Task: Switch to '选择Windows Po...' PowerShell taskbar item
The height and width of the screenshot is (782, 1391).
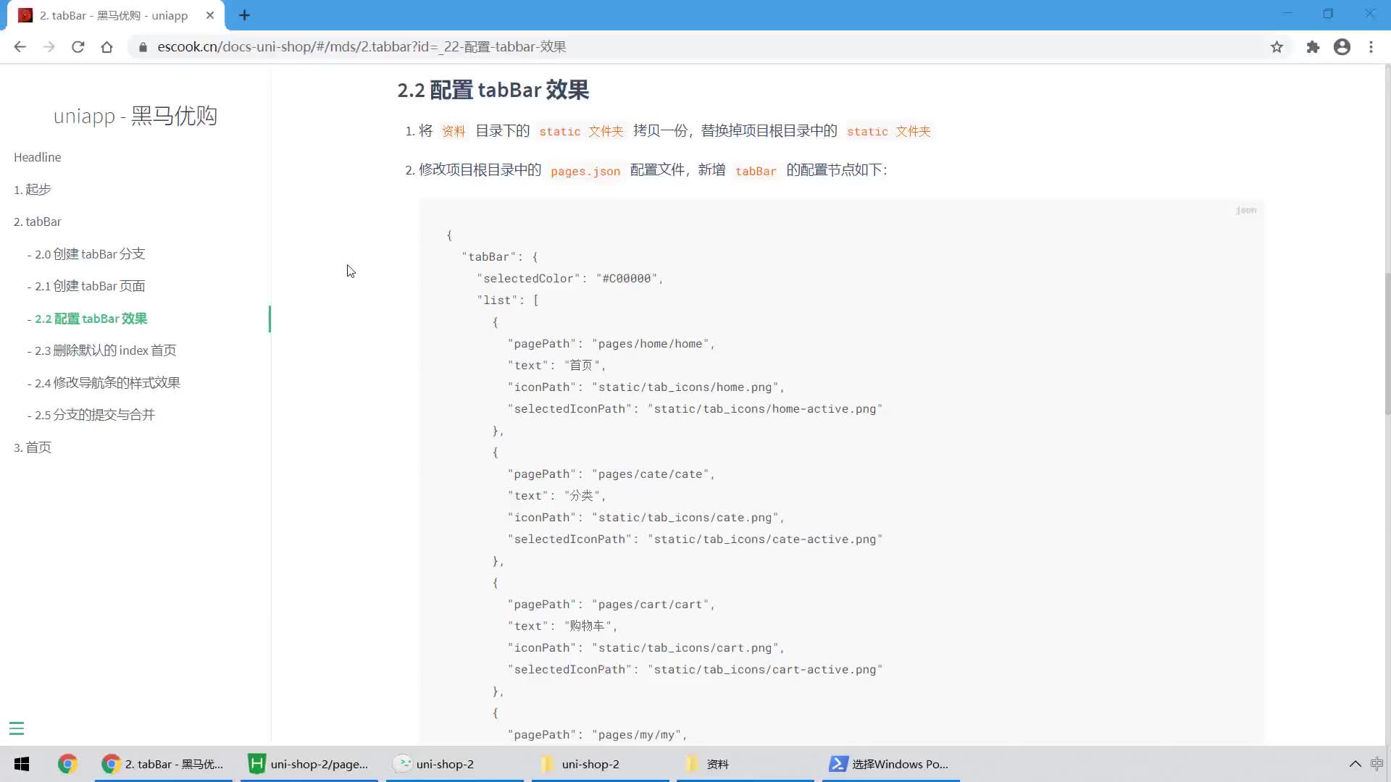Action: (891, 764)
